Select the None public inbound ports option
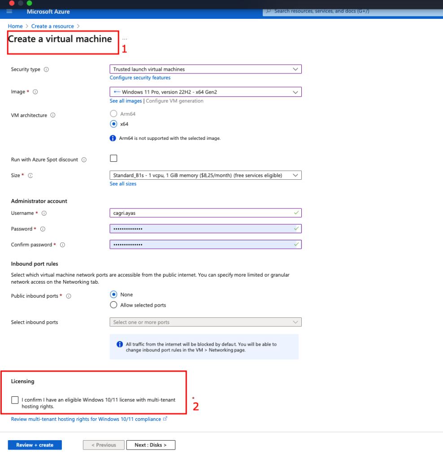This screenshot has height=459, width=443. [x=113, y=294]
